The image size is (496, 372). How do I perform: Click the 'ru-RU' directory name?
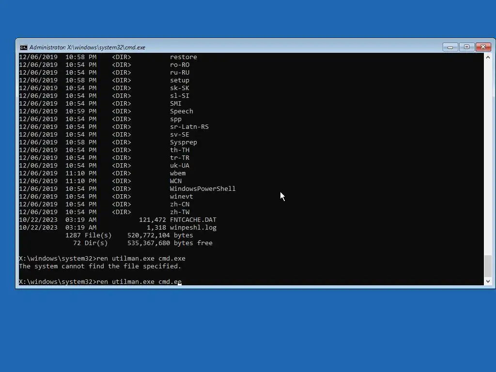pos(180,73)
